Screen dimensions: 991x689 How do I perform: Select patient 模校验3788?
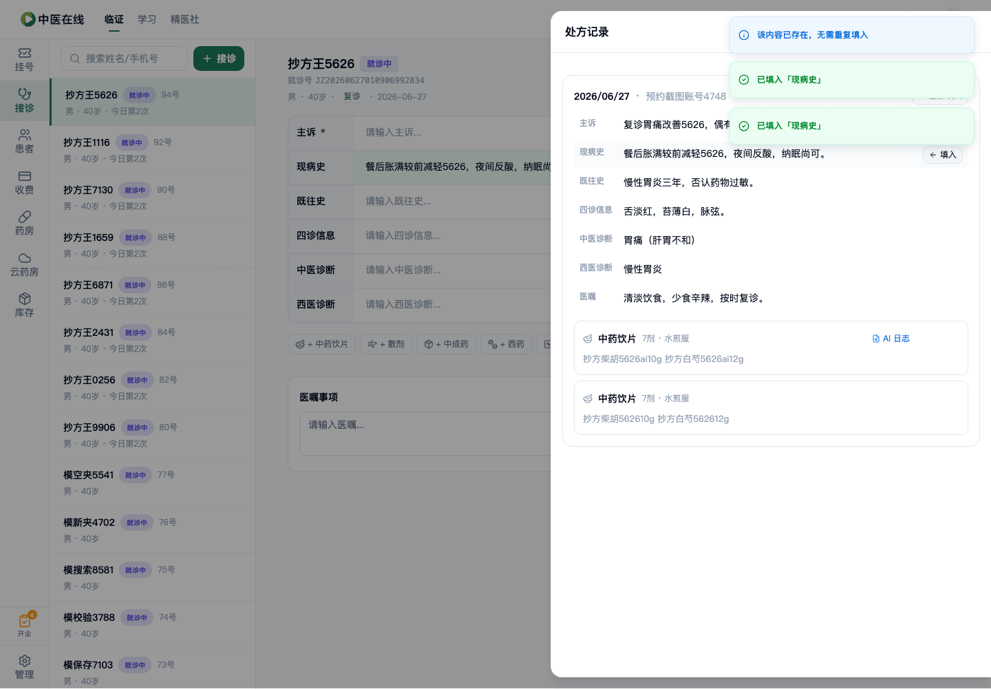[152, 624]
